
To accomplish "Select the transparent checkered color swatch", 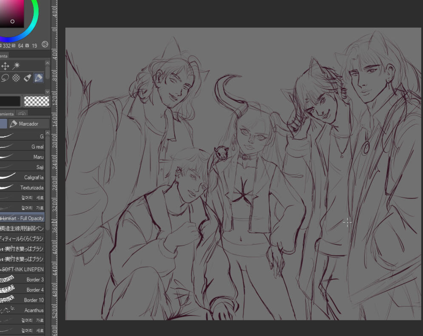I will 36,101.
